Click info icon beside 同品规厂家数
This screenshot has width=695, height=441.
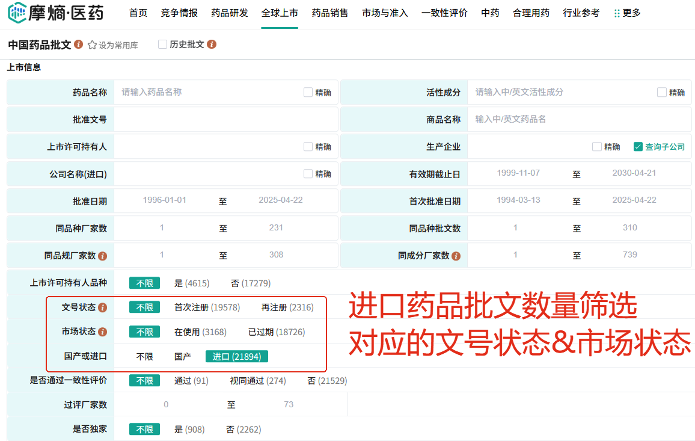click(102, 256)
